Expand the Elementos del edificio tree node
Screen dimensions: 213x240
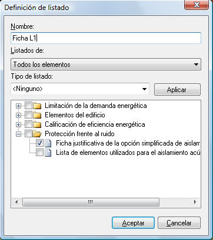[18, 116]
